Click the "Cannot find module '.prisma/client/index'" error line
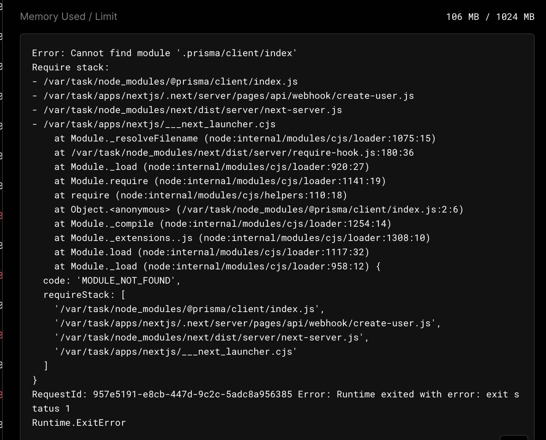 coord(164,53)
